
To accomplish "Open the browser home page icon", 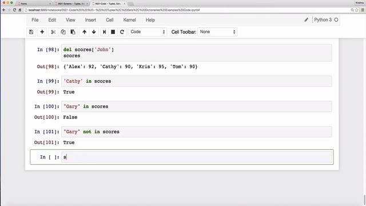I will pos(20,10).
